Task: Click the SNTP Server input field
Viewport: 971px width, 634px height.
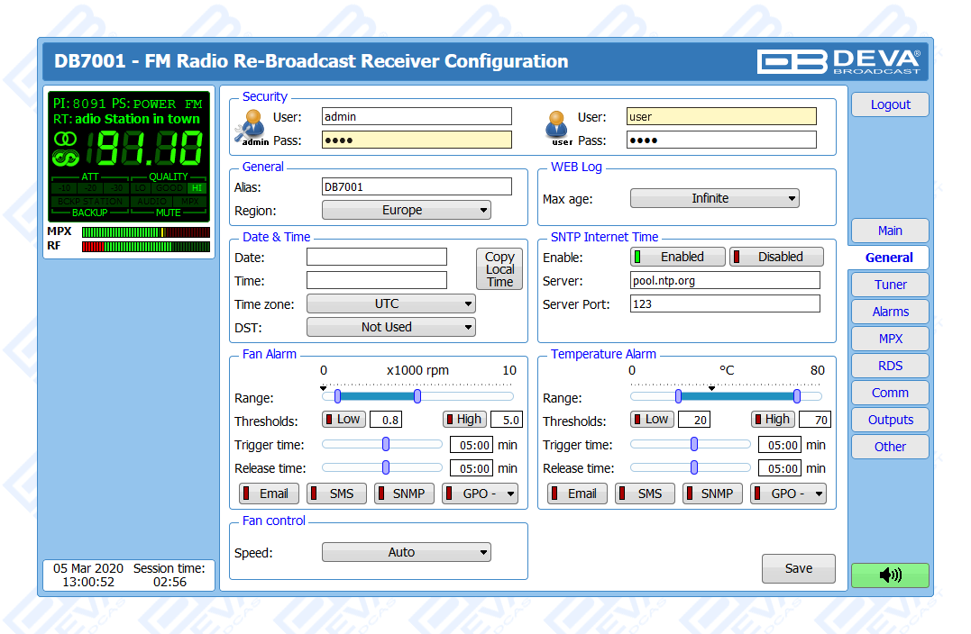Action: click(x=725, y=280)
